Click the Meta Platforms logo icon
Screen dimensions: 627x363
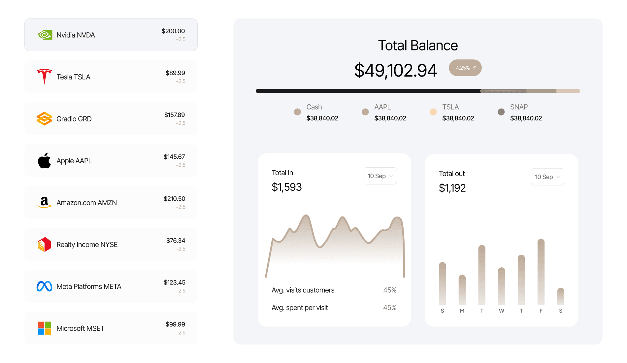[x=45, y=286]
